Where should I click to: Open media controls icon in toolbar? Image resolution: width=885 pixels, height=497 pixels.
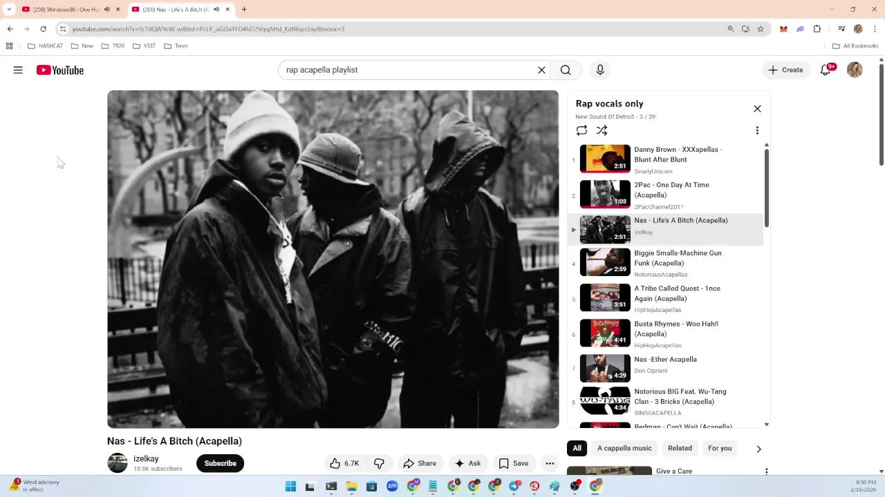(x=841, y=29)
